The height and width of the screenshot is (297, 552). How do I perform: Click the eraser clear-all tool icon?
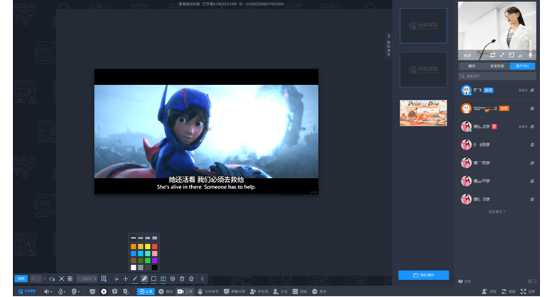pos(191,279)
